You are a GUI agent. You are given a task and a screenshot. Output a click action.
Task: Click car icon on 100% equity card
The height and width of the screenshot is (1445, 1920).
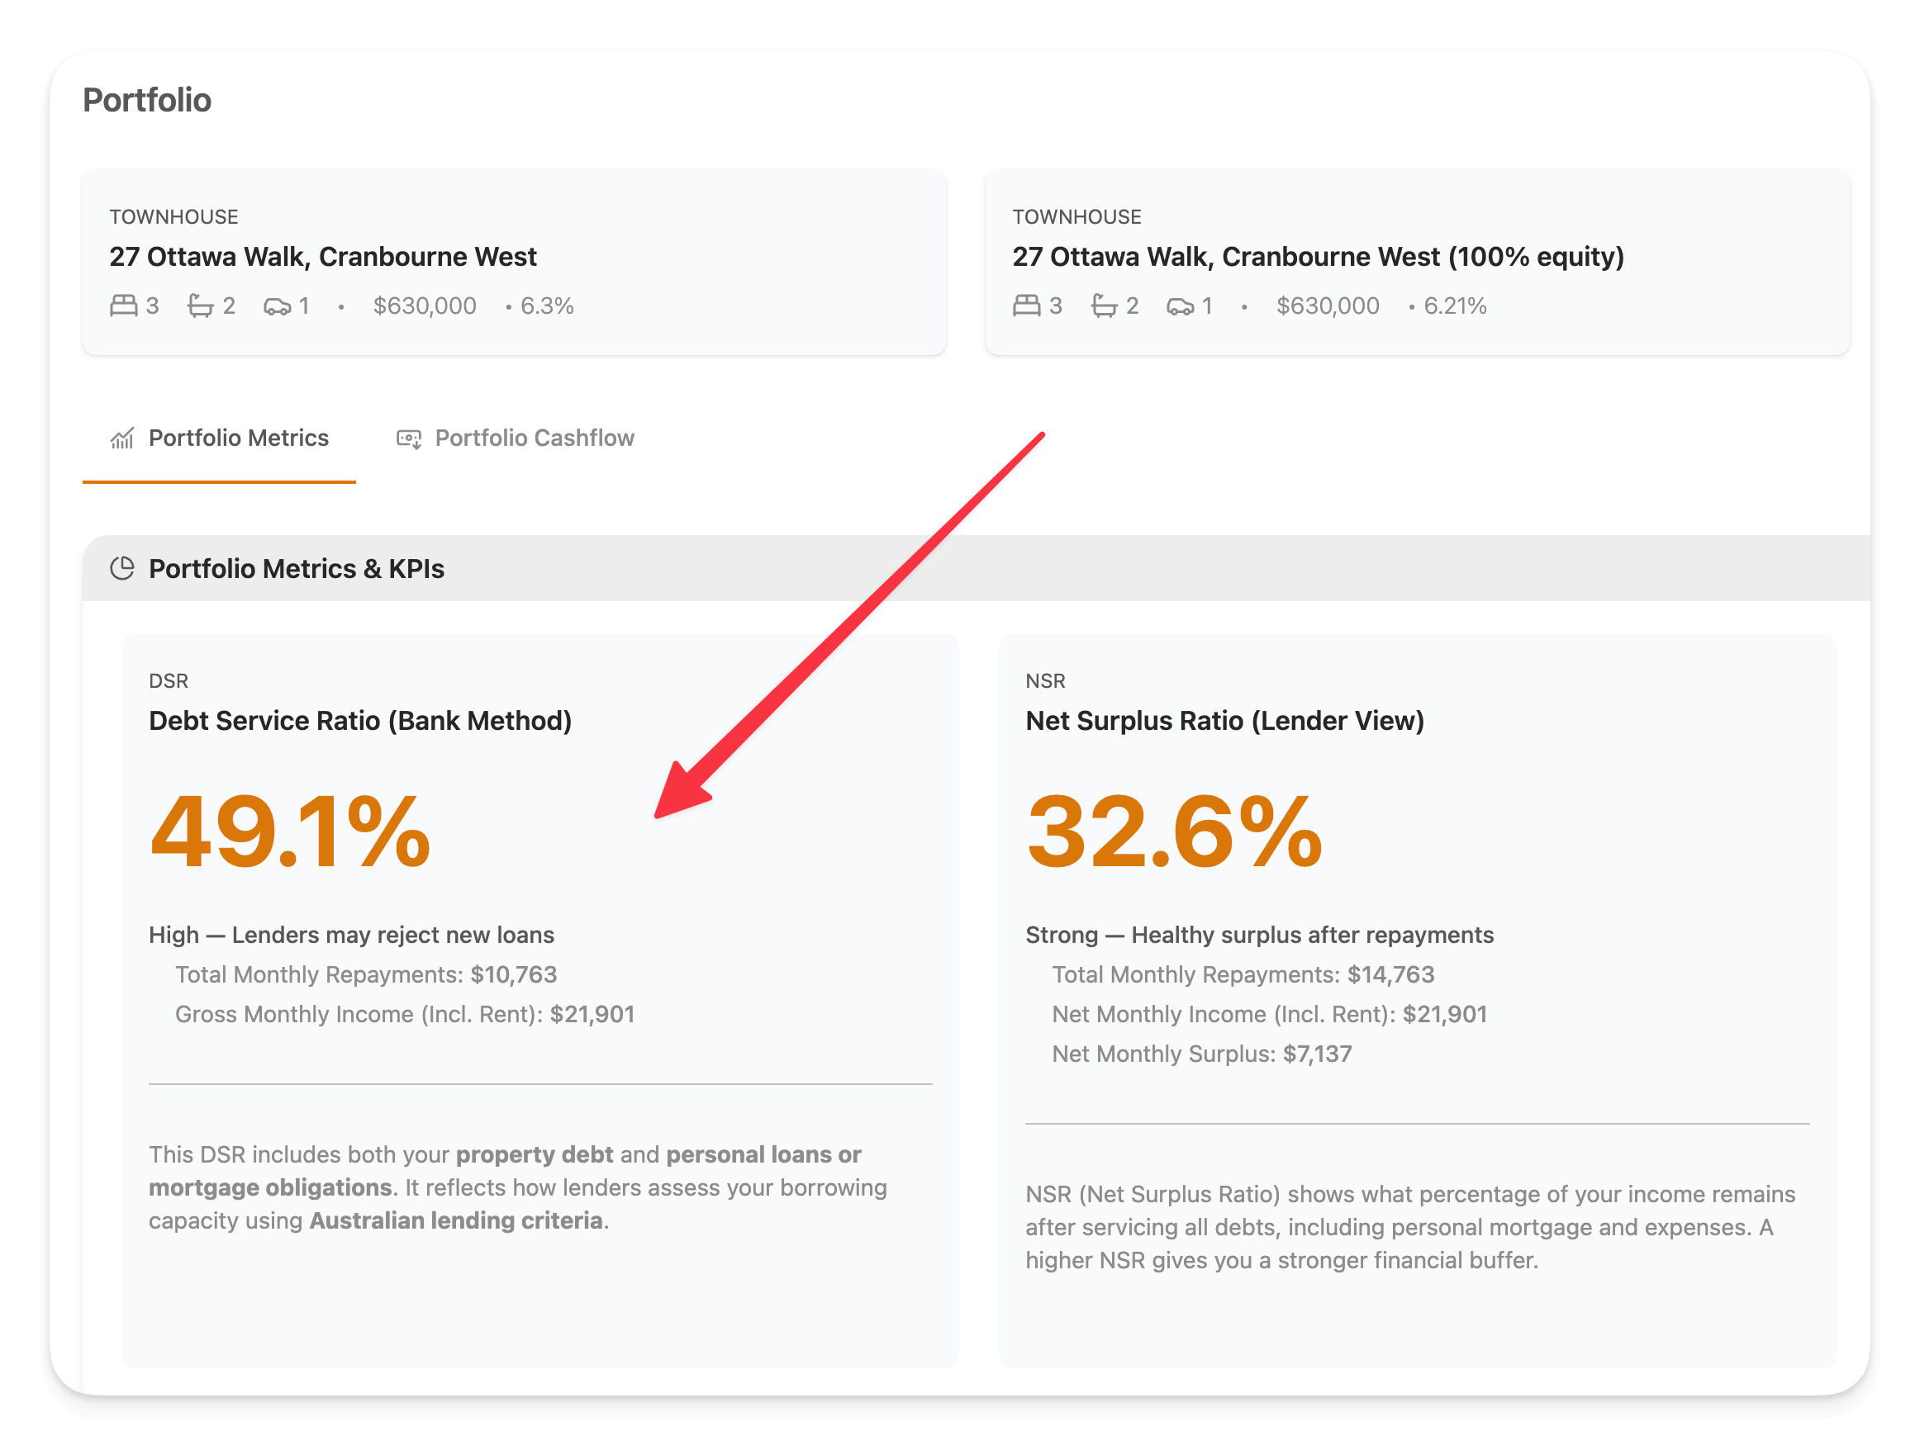click(1181, 307)
